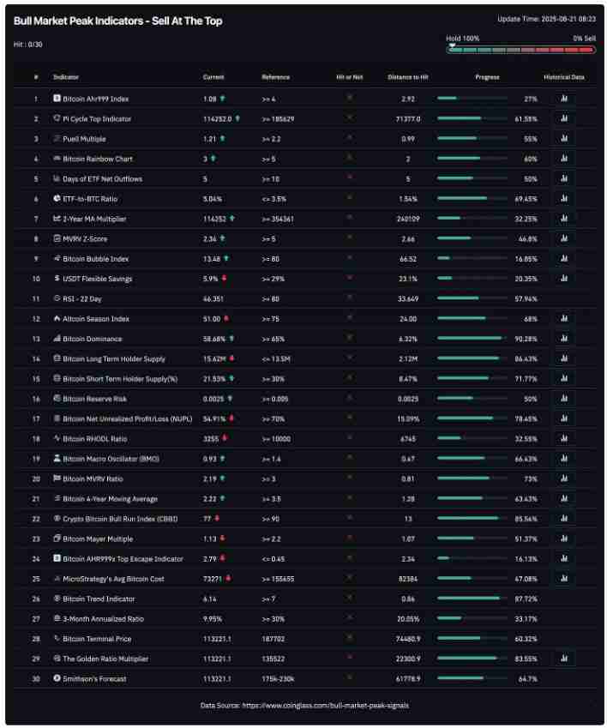Screen dimensions: 607x728
Task: Open historical data chart for Bitcoin Ahr999 Index
Action: click(x=563, y=99)
